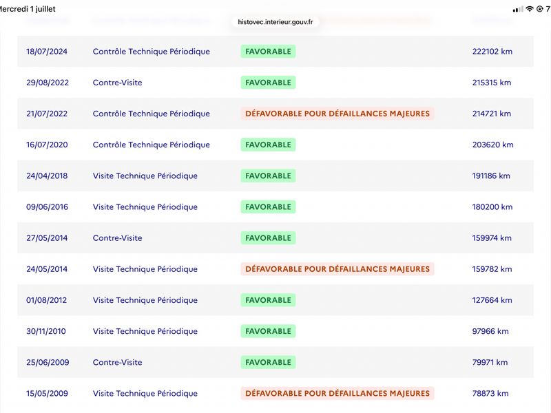This screenshot has height=413, width=551.
Task: Tap the Mercredi 1 juillet date
Action: [x=28, y=9]
